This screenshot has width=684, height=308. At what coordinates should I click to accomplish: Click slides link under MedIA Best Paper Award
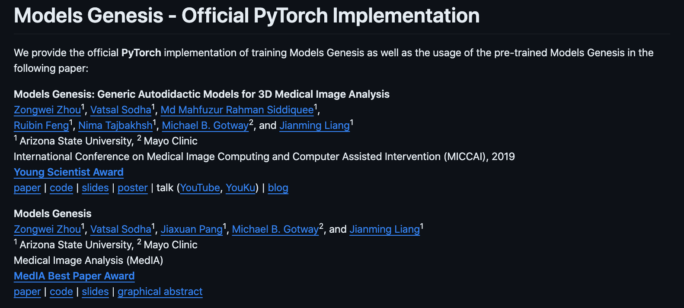[x=95, y=292]
